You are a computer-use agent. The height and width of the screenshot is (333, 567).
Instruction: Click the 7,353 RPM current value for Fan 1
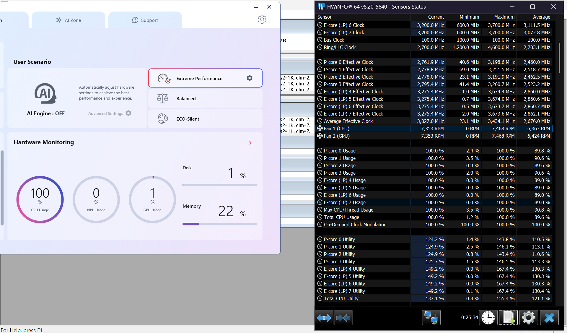[x=432, y=129]
